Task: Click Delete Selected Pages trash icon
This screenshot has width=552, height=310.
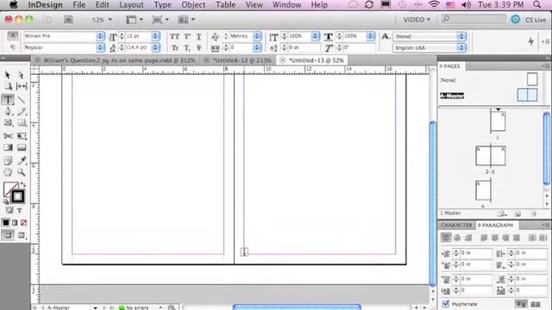Action: (534, 214)
